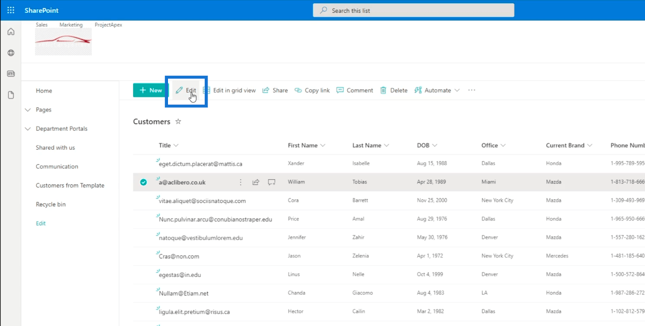Click the Share command
Viewport: 645px width, 326px height.
click(x=275, y=90)
